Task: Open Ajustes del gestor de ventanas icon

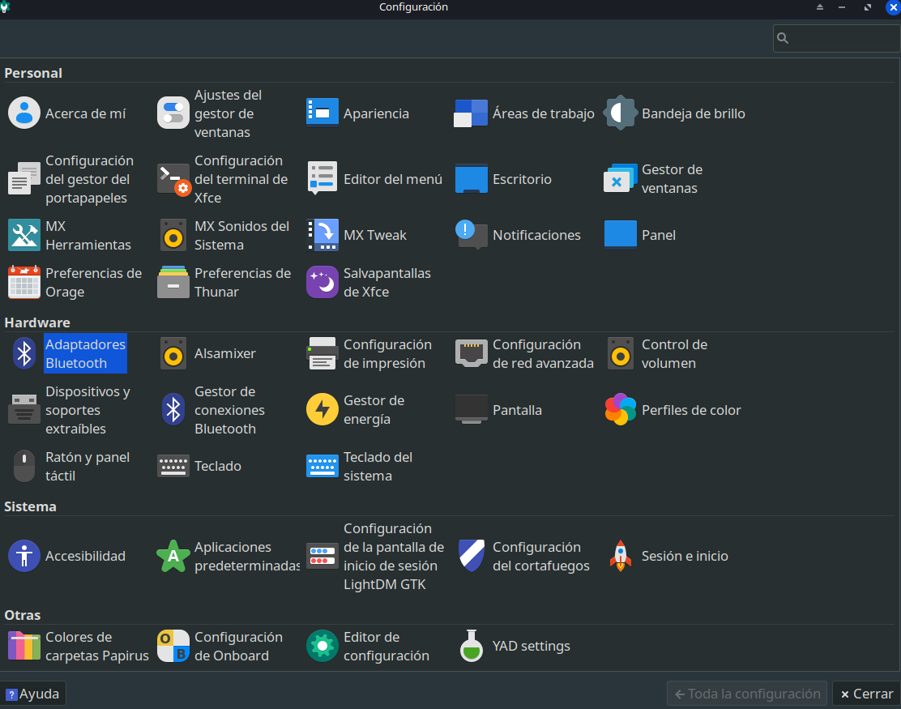Action: pos(173,113)
